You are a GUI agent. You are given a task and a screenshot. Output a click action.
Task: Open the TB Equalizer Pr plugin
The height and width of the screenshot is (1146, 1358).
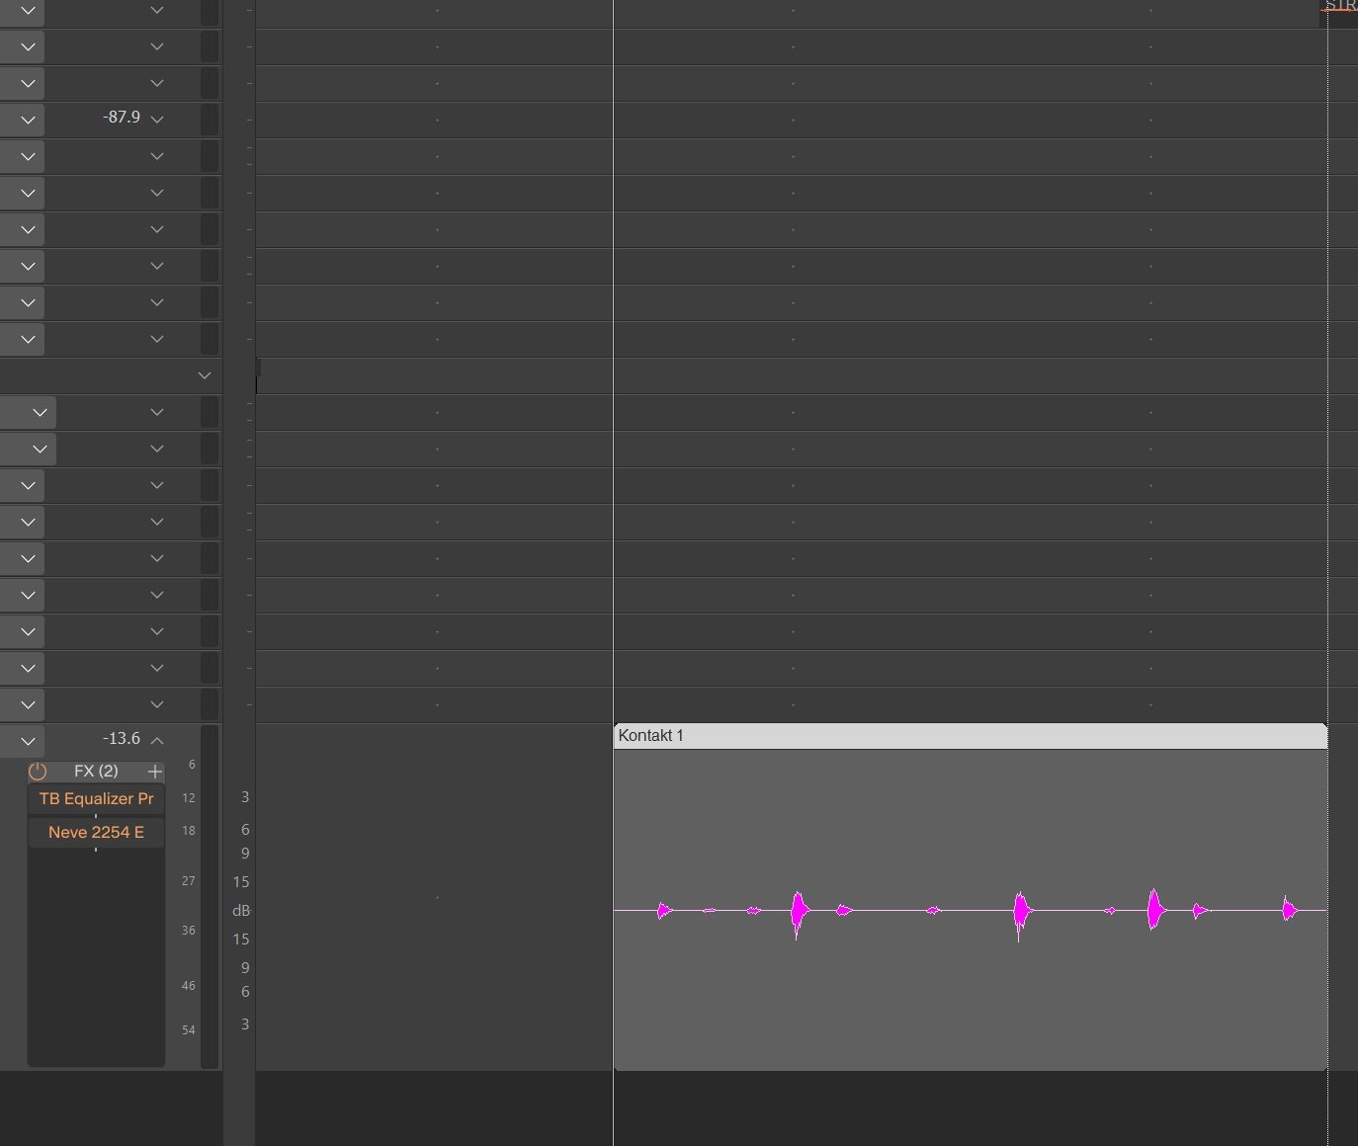coord(96,799)
